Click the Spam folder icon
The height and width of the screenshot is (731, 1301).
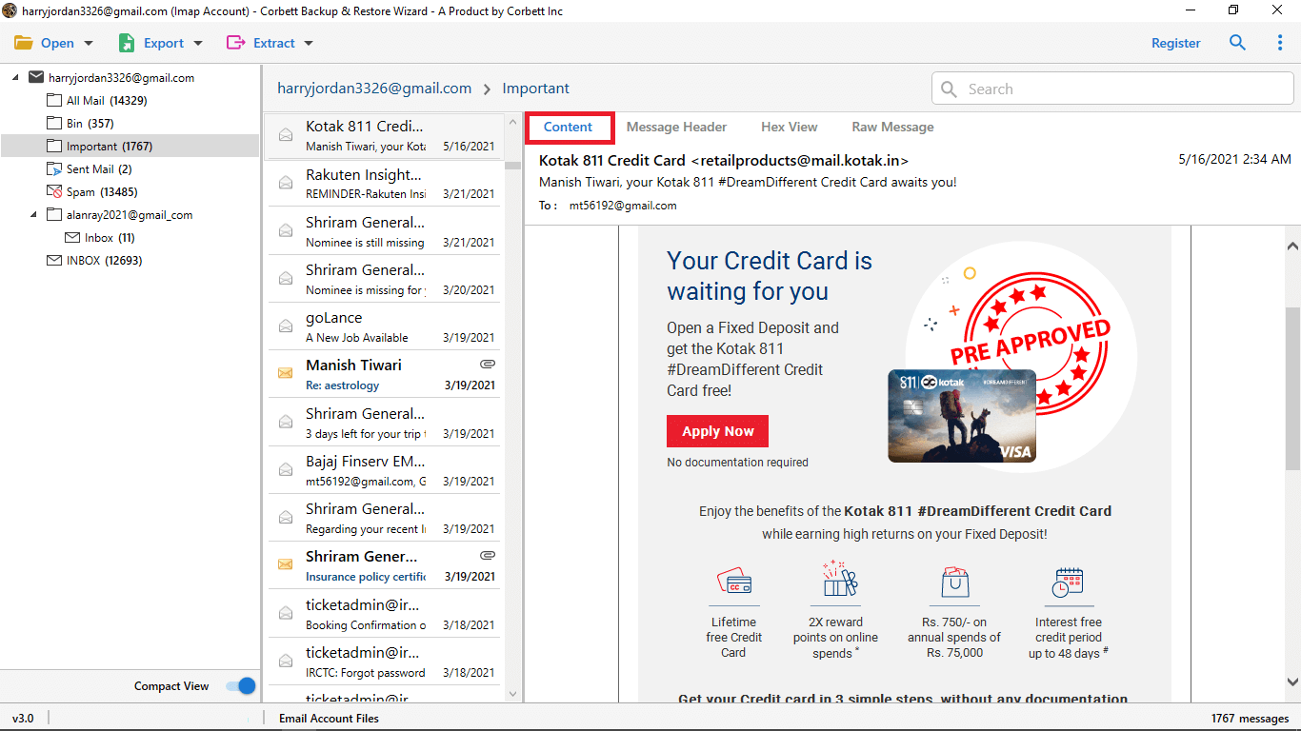[54, 192]
